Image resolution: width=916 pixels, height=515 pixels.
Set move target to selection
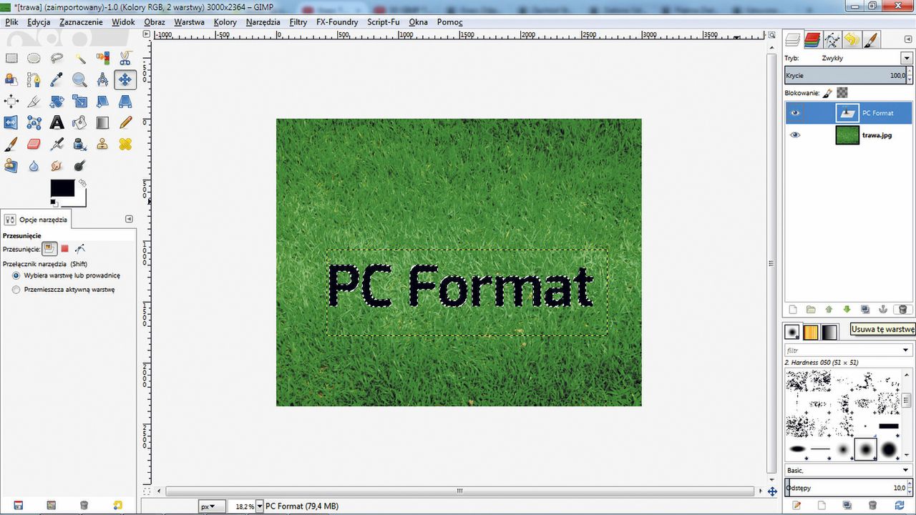64,249
